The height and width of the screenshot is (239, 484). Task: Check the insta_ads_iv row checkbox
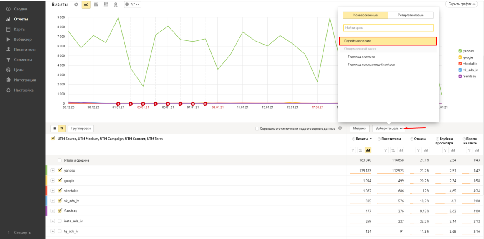click(x=60, y=221)
